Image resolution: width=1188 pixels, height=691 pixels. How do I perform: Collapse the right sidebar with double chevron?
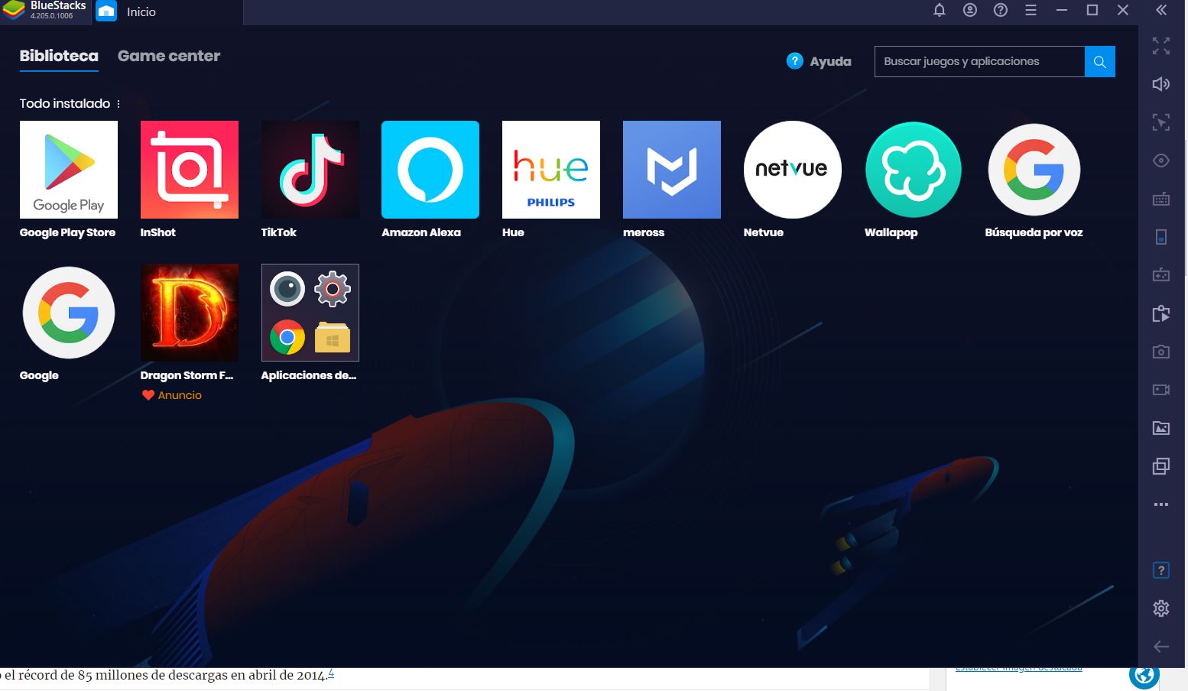(x=1160, y=10)
